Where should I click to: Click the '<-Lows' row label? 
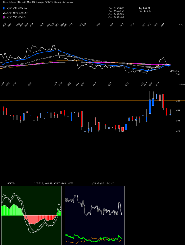(182, 84)
